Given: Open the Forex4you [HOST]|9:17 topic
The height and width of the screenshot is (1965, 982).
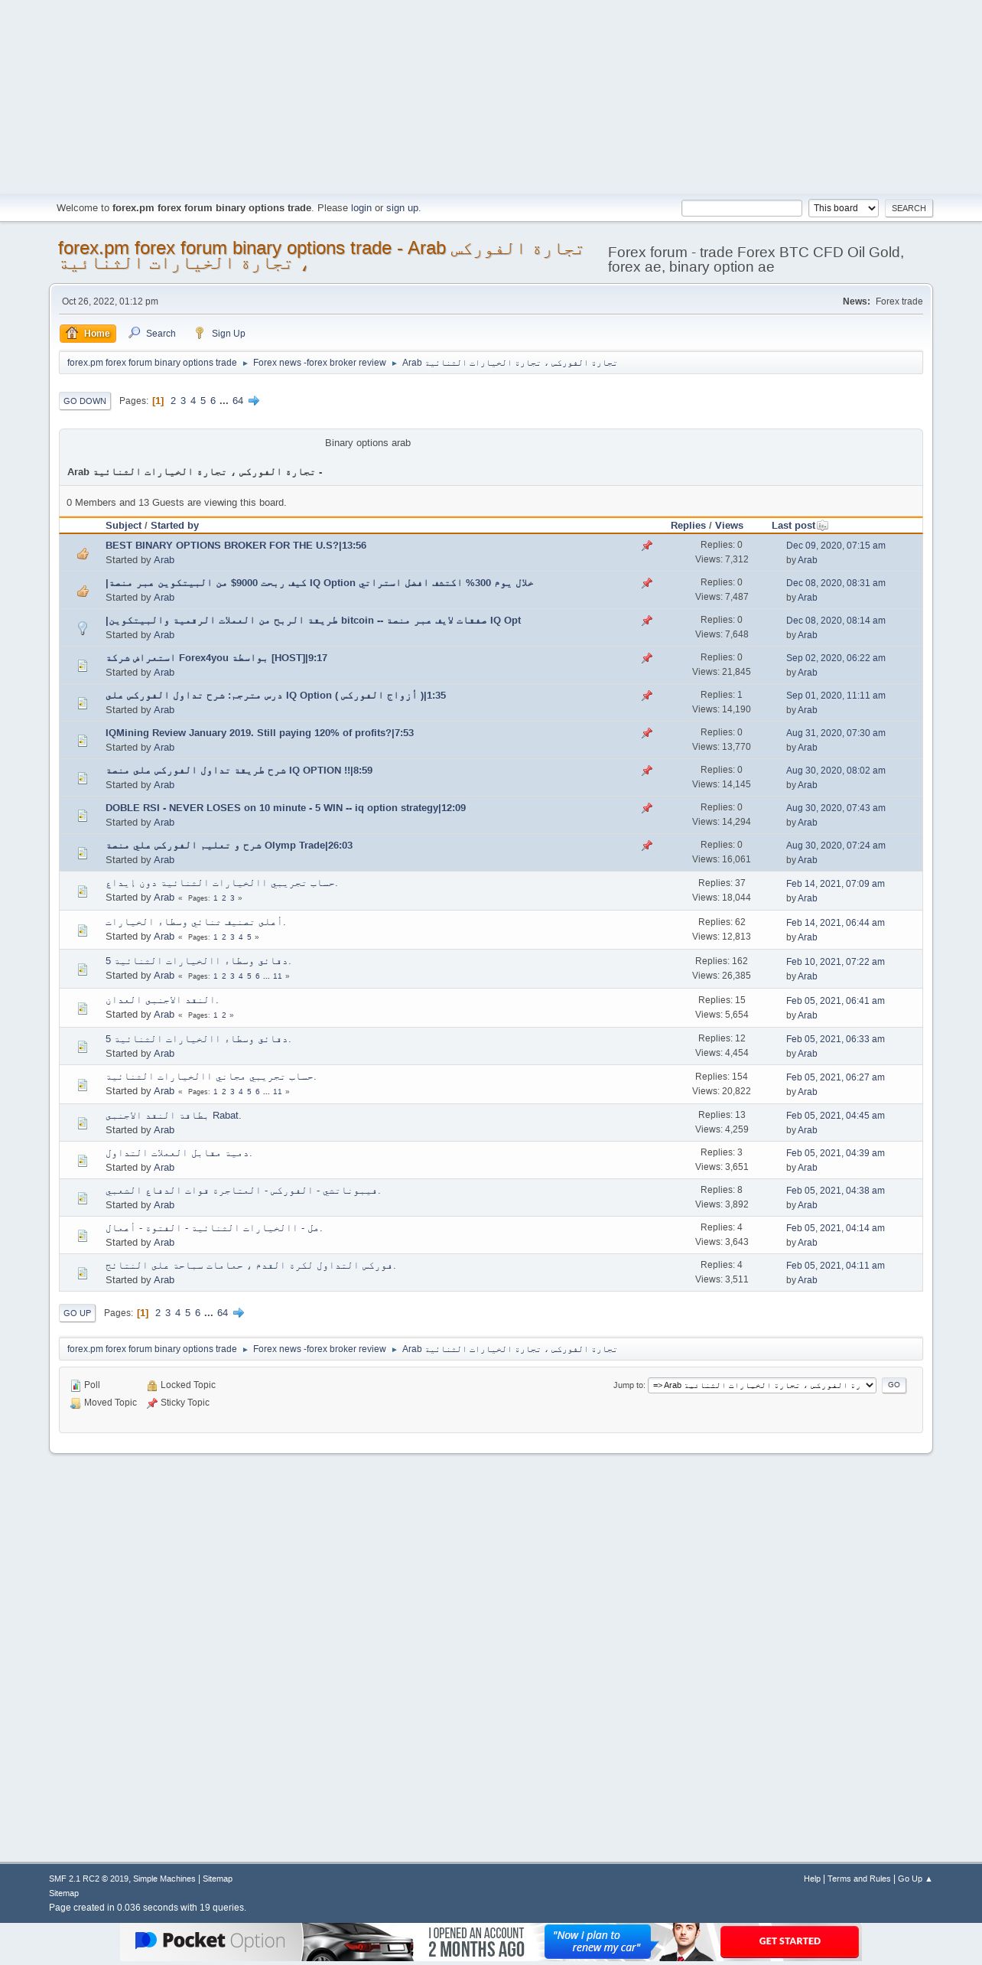Looking at the screenshot, I should pos(216,658).
